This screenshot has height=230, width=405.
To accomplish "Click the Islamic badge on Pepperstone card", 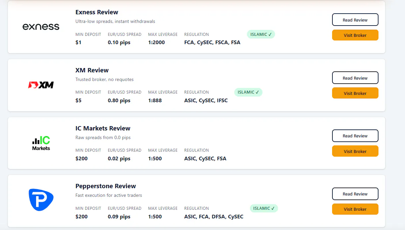I will pos(264,208).
